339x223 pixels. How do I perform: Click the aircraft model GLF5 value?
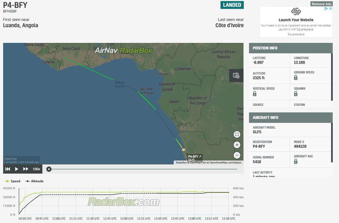257,132
